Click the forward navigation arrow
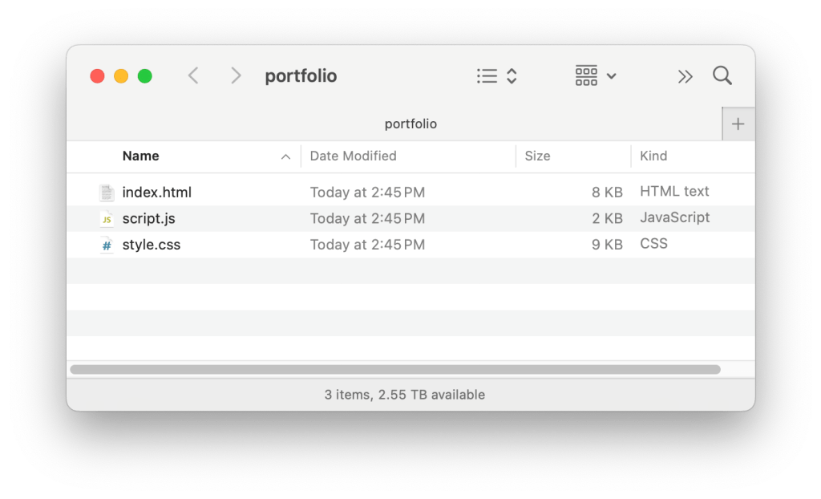This screenshot has width=821, height=499. point(236,75)
